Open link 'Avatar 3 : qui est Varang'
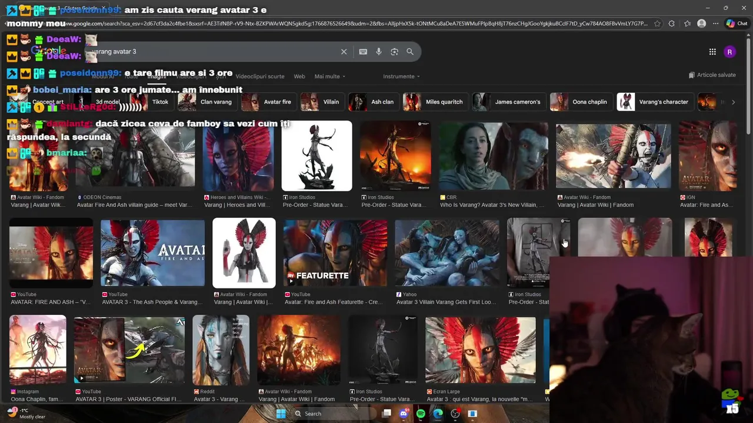The image size is (753, 423). click(x=480, y=399)
